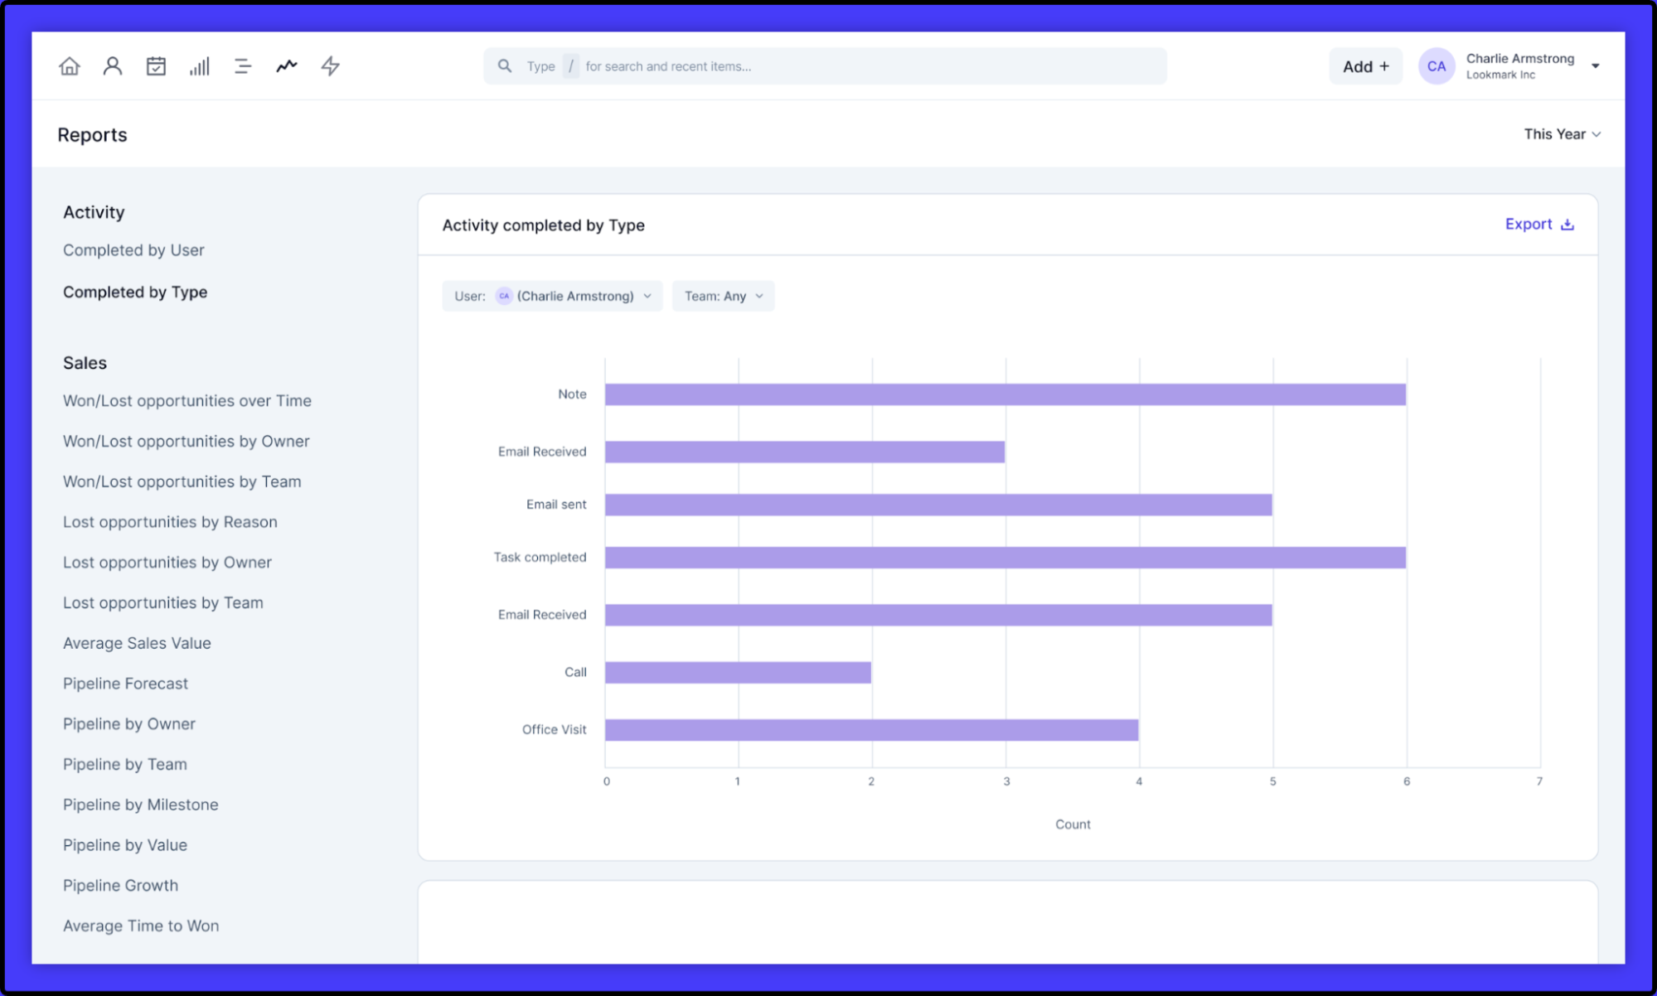
Task: Open the Calendar tasks icon
Action: 156,66
